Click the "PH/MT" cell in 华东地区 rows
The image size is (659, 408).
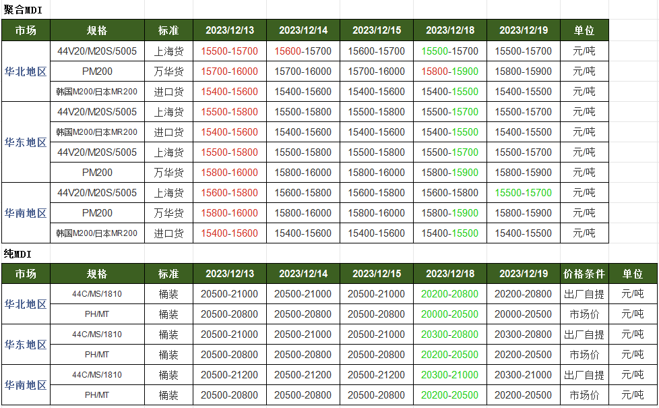pyautogui.click(x=97, y=355)
